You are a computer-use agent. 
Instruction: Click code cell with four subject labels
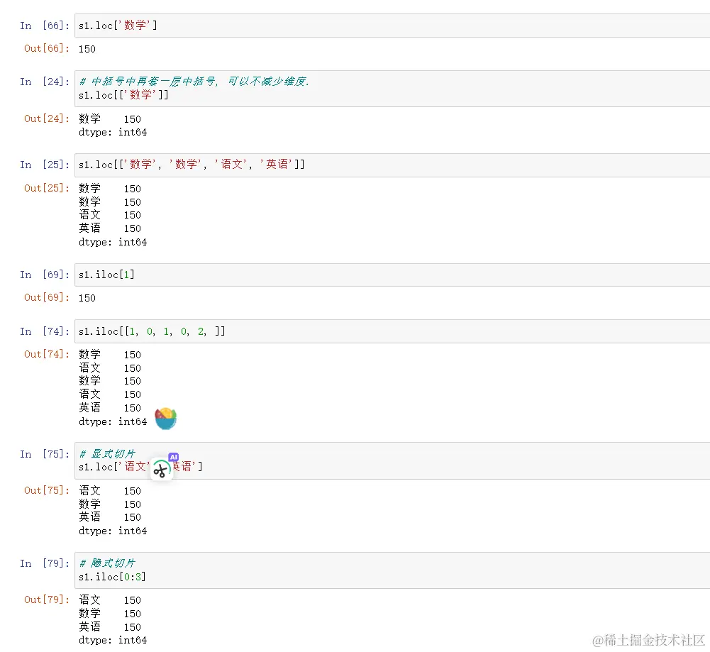point(392,165)
